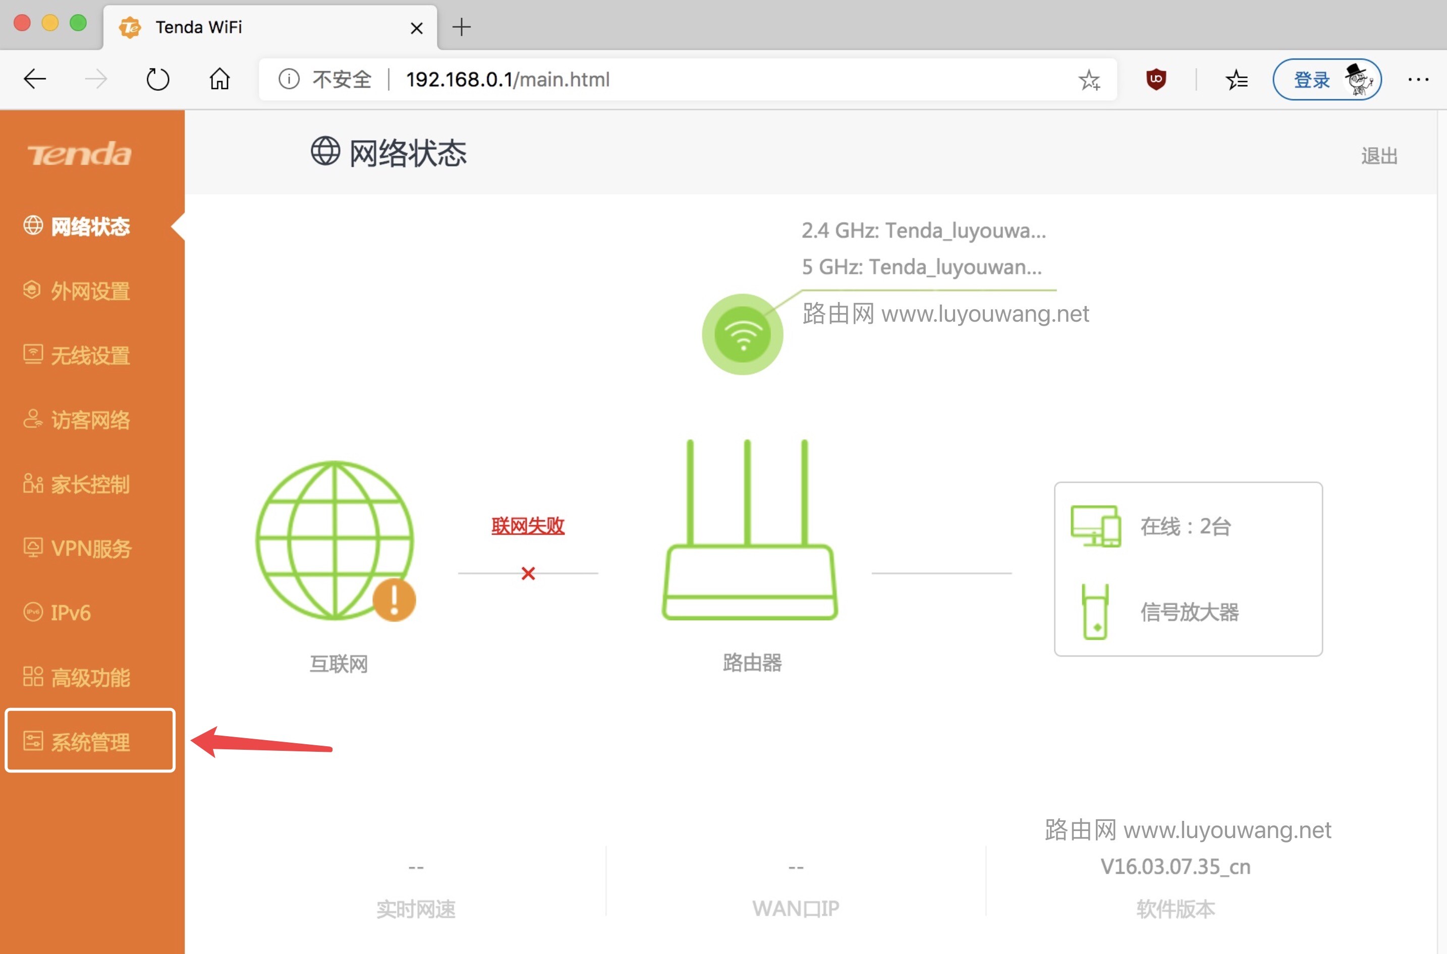Open 高级功能 advanced features
1447x954 pixels.
[89, 677]
